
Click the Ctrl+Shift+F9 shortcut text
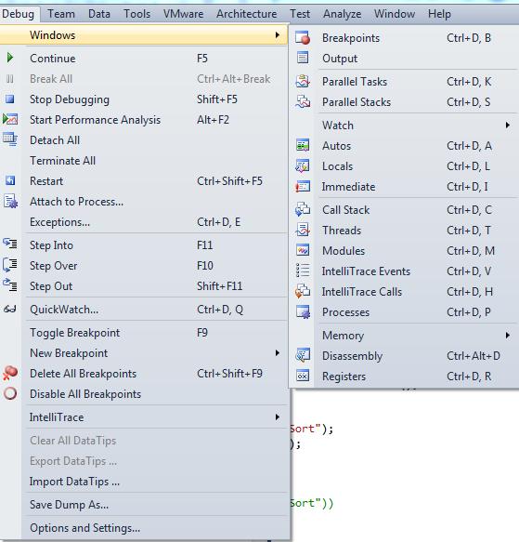tap(229, 374)
